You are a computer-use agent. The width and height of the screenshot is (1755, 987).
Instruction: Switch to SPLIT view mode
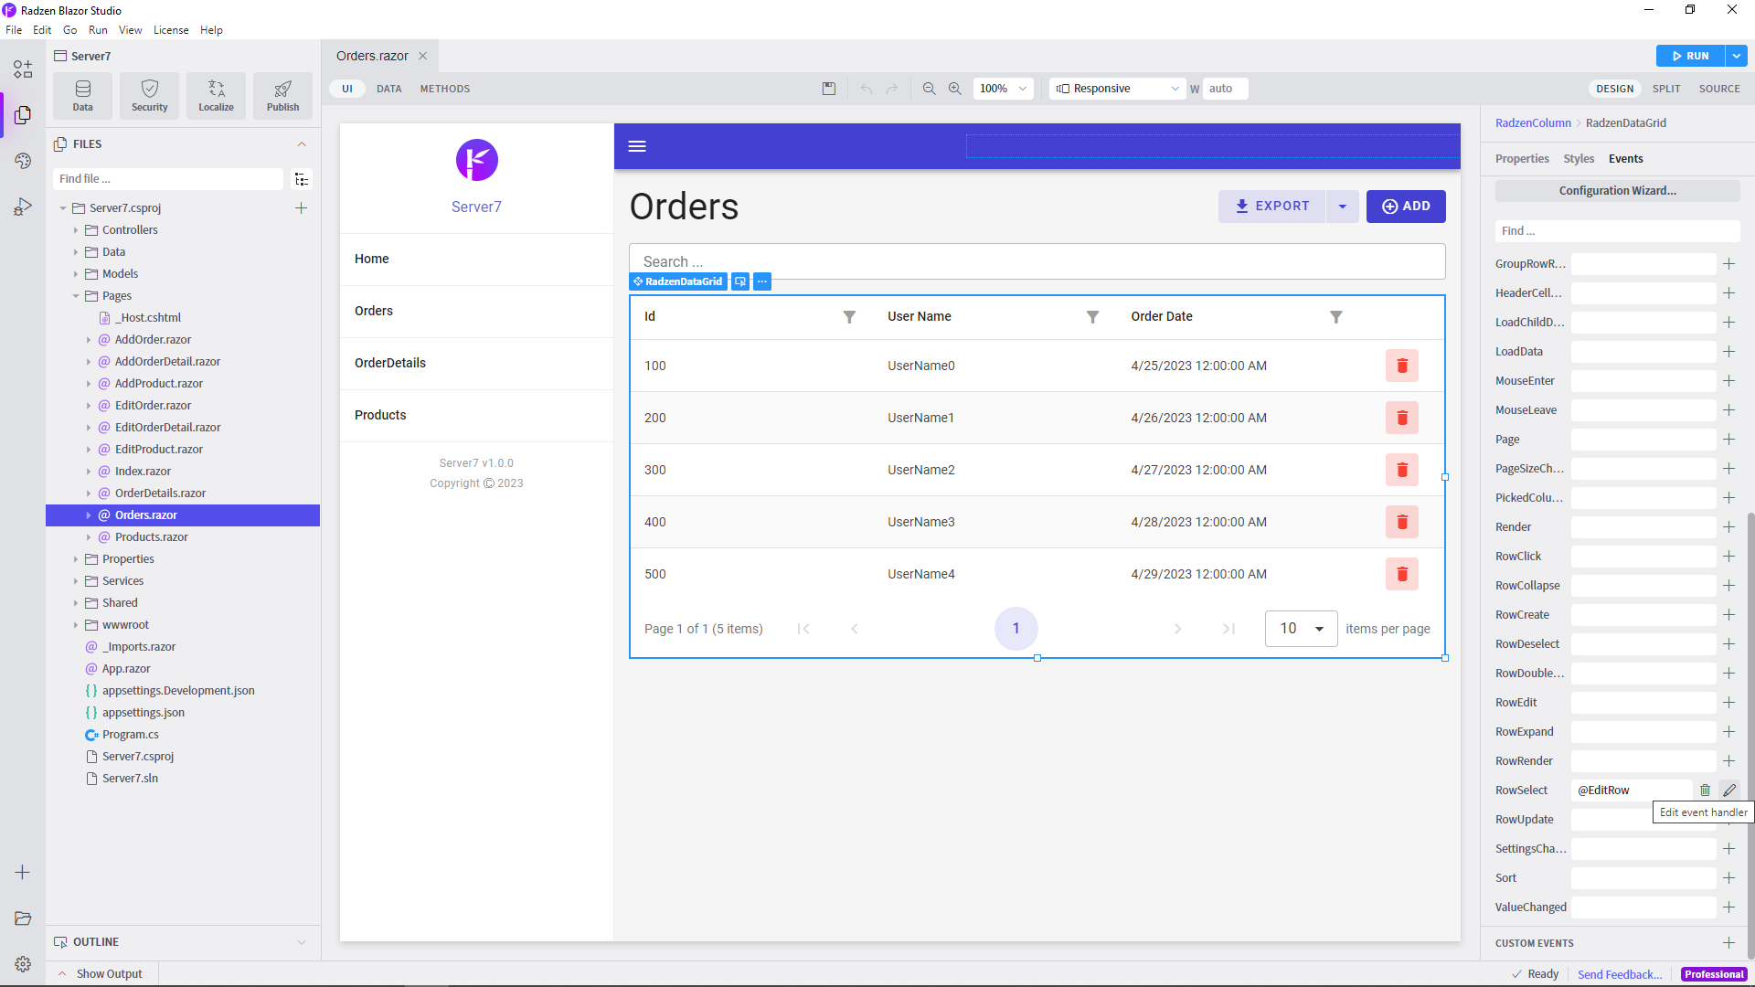[1665, 89]
